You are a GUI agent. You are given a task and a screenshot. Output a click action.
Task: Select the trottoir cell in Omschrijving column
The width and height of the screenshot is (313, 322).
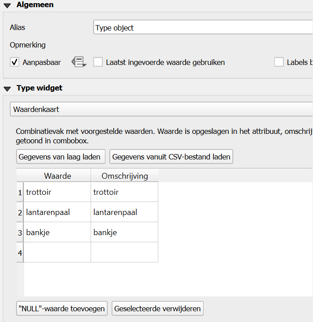[x=125, y=192]
